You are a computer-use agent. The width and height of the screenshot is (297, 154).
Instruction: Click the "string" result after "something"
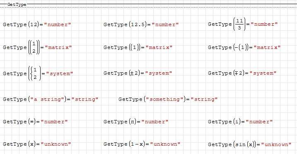[204, 99]
